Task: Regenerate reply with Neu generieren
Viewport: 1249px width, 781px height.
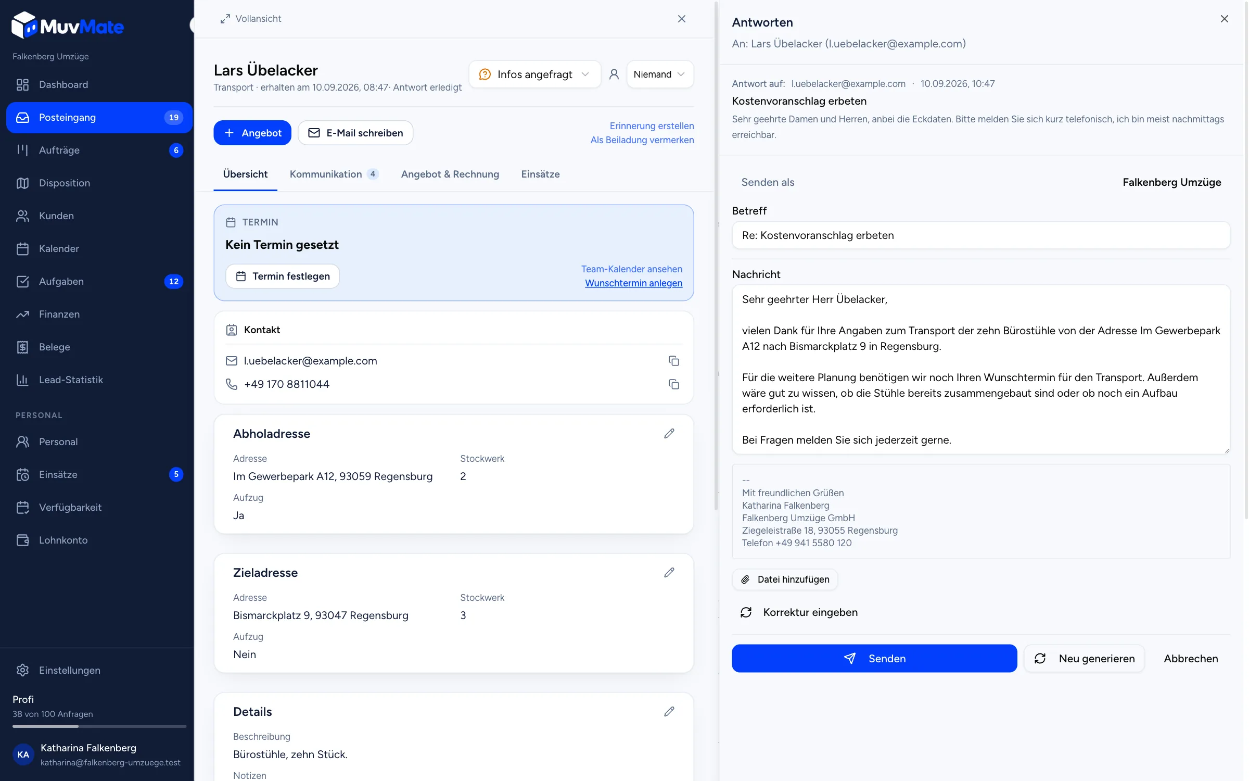Action: (x=1085, y=659)
